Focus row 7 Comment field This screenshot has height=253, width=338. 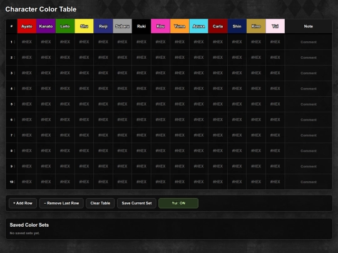pyautogui.click(x=309, y=135)
